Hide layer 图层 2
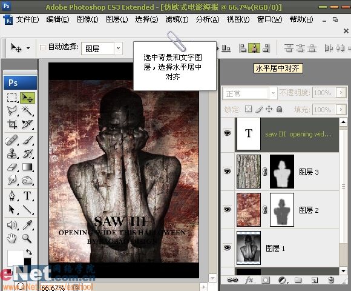 tap(227, 210)
